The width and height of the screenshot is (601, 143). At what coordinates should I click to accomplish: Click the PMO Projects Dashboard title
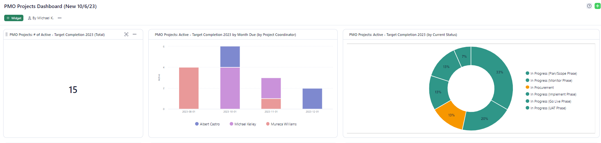click(x=50, y=6)
